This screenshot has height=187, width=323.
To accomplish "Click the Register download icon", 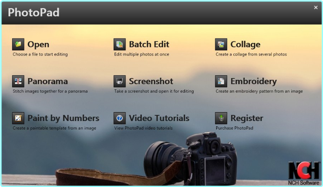I will point(221,118).
